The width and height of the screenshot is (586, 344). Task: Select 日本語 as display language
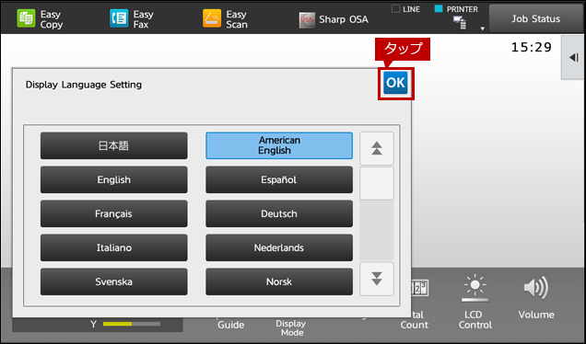click(x=114, y=145)
